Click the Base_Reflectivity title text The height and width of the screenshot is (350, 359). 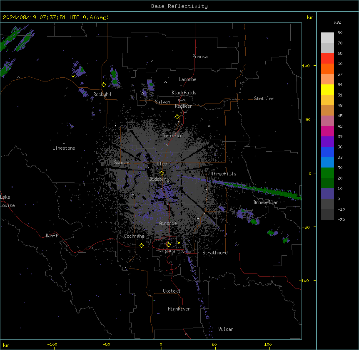pyautogui.click(x=179, y=6)
